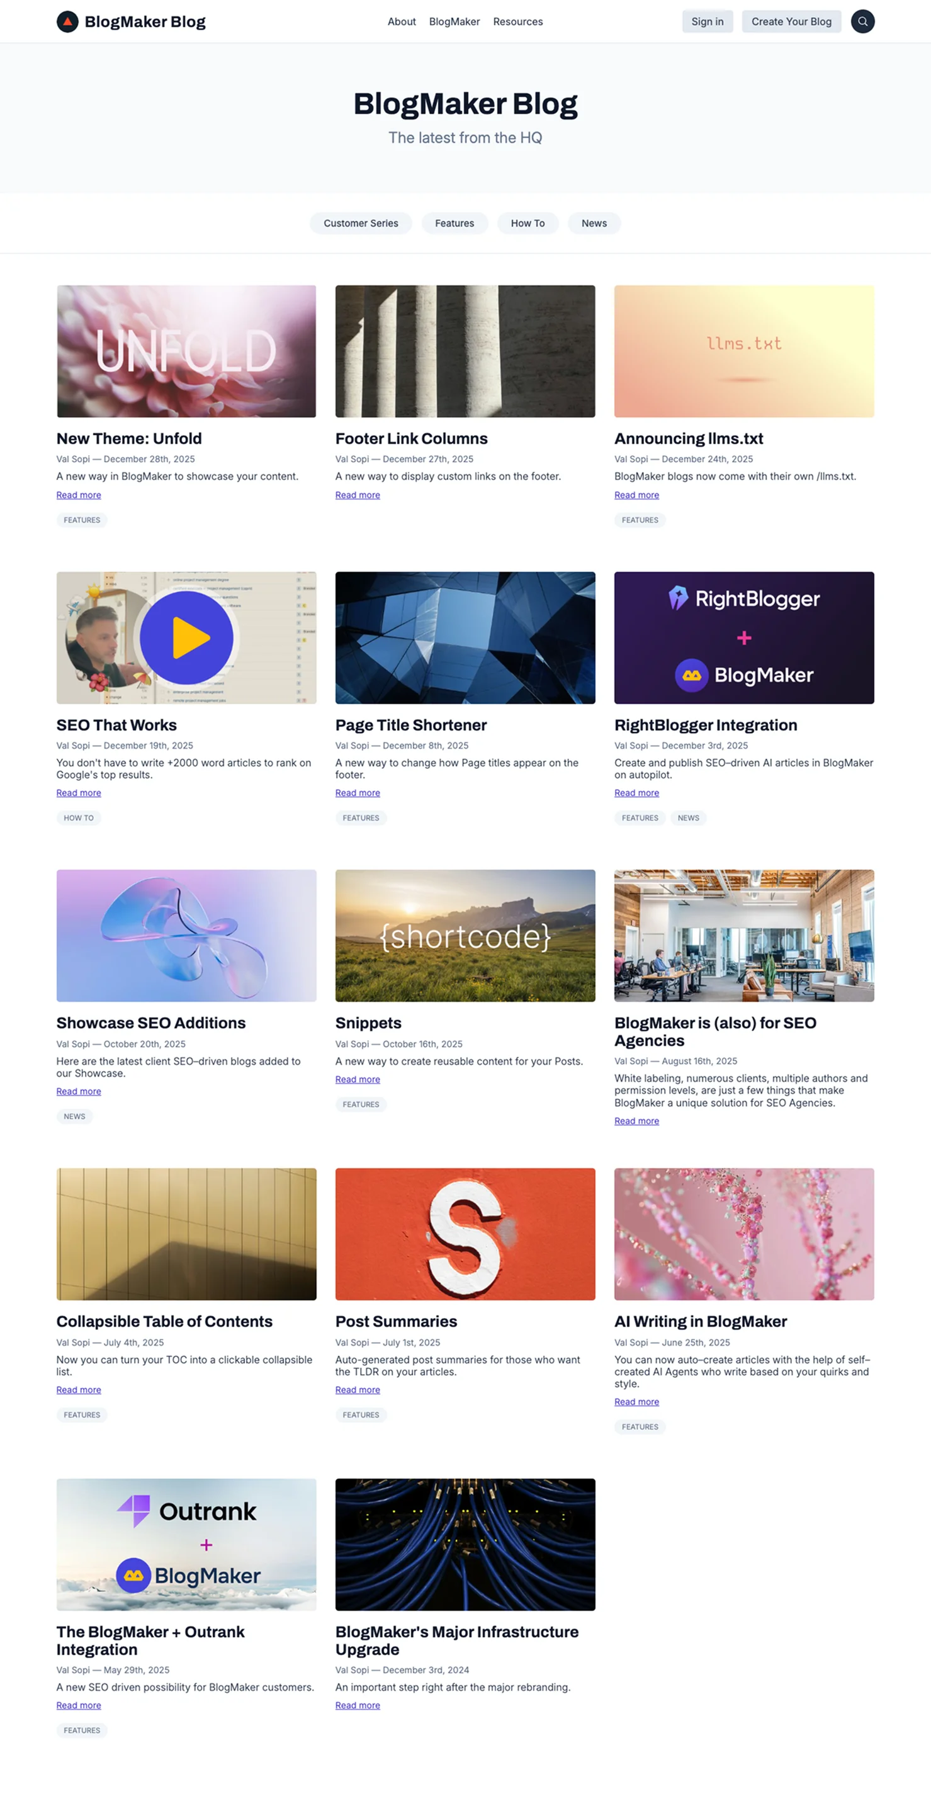This screenshot has width=931, height=1796.
Task: Open the About menu item
Action: click(x=402, y=21)
